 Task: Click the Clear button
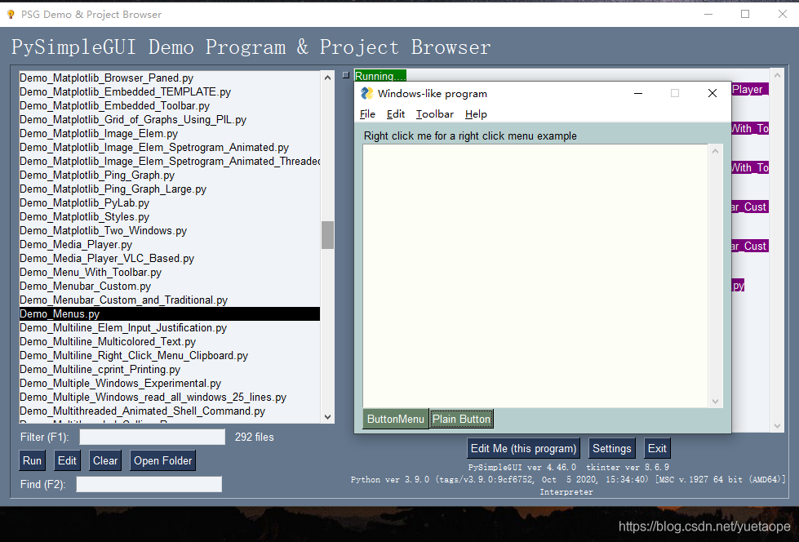(x=105, y=460)
